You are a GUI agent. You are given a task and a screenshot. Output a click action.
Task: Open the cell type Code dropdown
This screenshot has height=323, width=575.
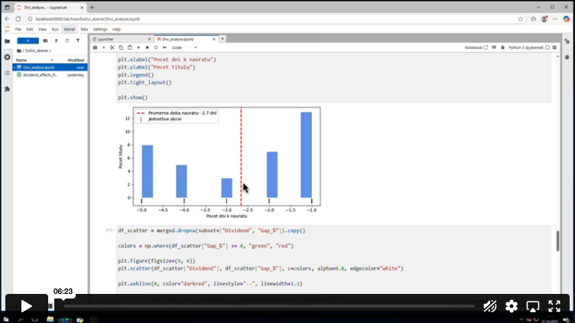coord(182,47)
